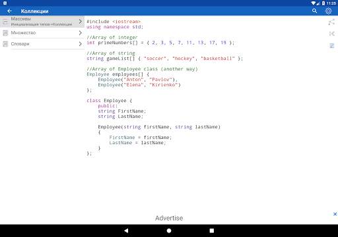Viewport: 338px width, 237px height.
Task: Click the Array of Employee class comment
Action: click(142, 69)
